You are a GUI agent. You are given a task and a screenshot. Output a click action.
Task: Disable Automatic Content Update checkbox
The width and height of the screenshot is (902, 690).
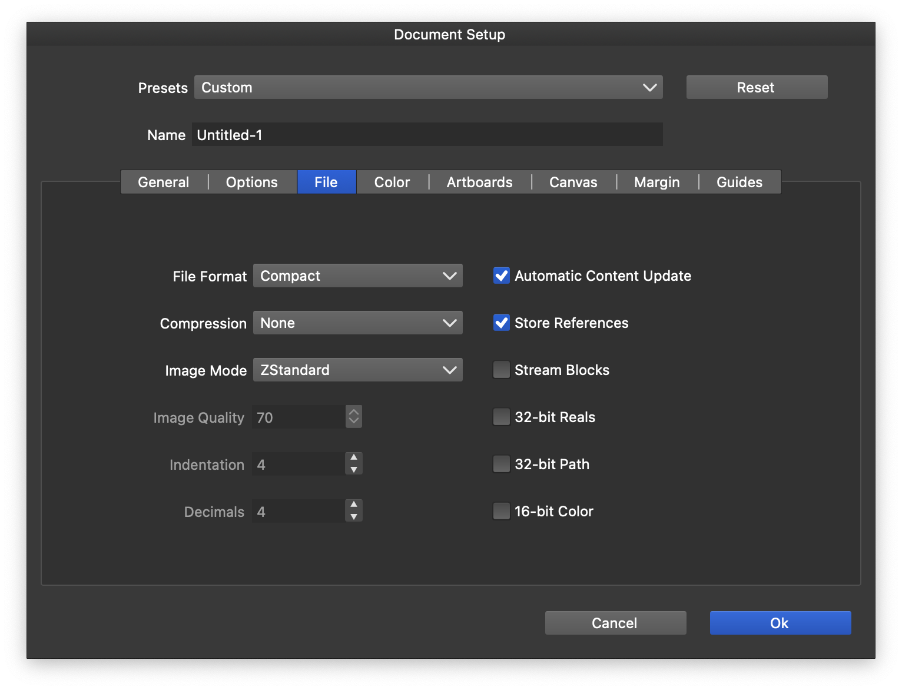(x=501, y=276)
